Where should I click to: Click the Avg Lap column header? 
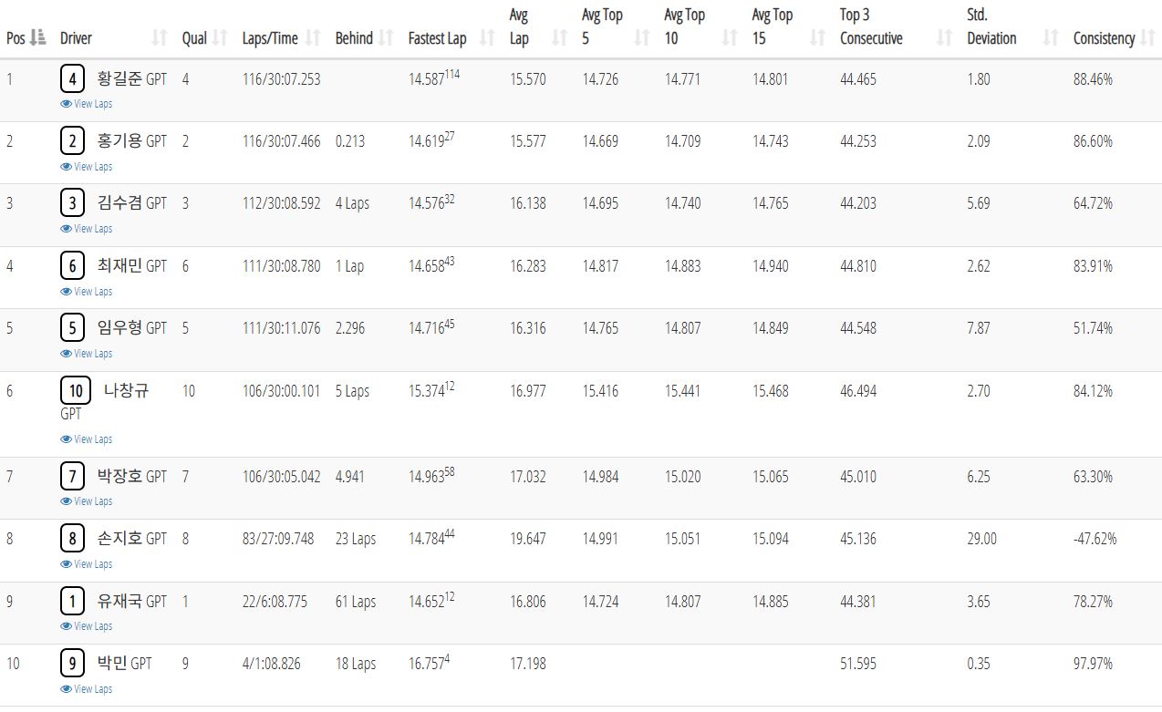519,26
